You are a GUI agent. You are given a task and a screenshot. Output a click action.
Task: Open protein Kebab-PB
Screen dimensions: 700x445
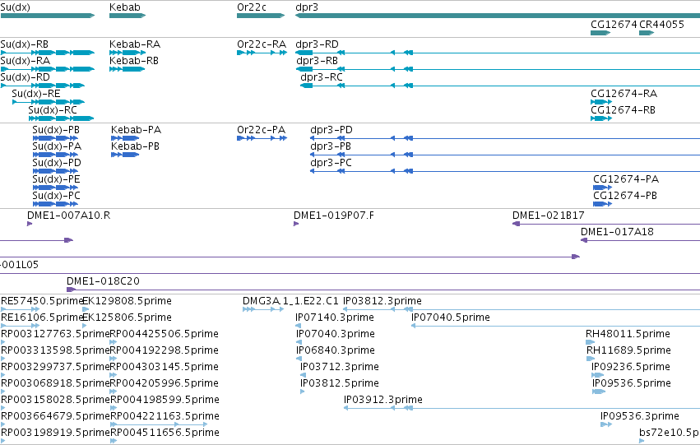click(126, 155)
